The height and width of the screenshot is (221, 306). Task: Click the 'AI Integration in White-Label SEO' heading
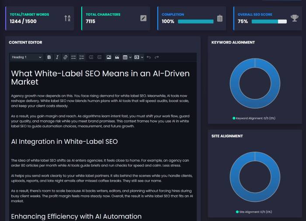coord(64,141)
